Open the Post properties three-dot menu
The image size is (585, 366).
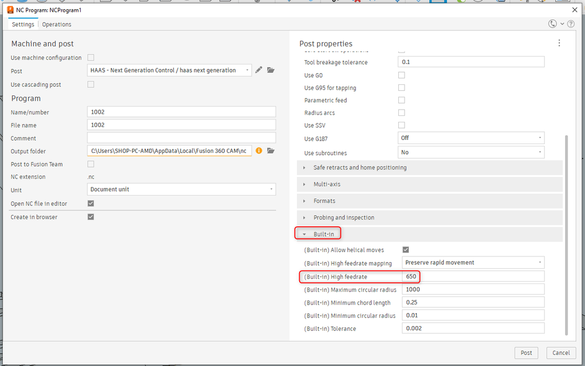(x=559, y=43)
